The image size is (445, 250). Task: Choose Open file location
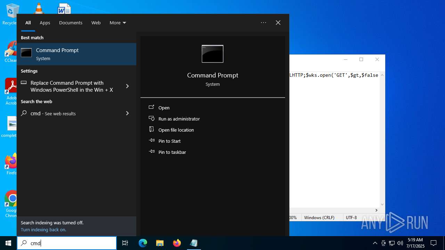176,130
